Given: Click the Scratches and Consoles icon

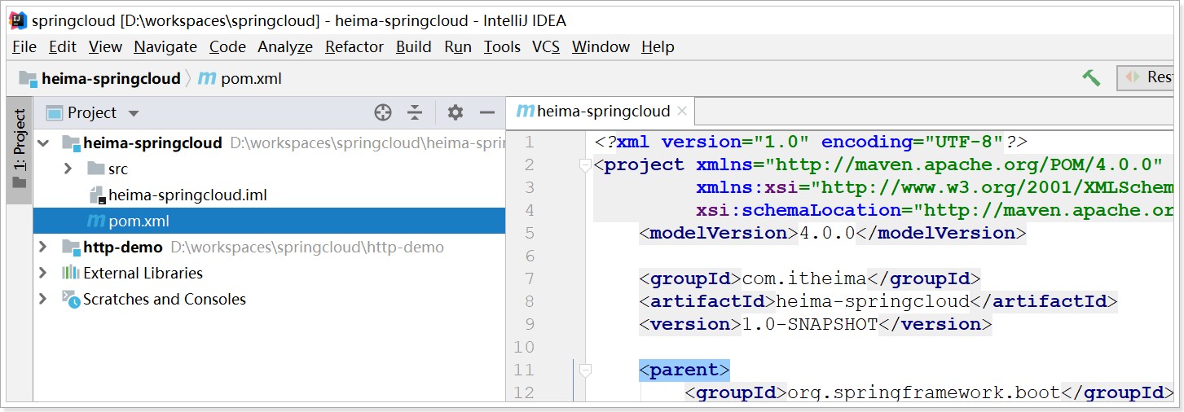Looking at the screenshot, I should coord(71,299).
